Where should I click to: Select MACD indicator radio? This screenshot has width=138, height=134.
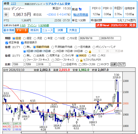(77, 56)
